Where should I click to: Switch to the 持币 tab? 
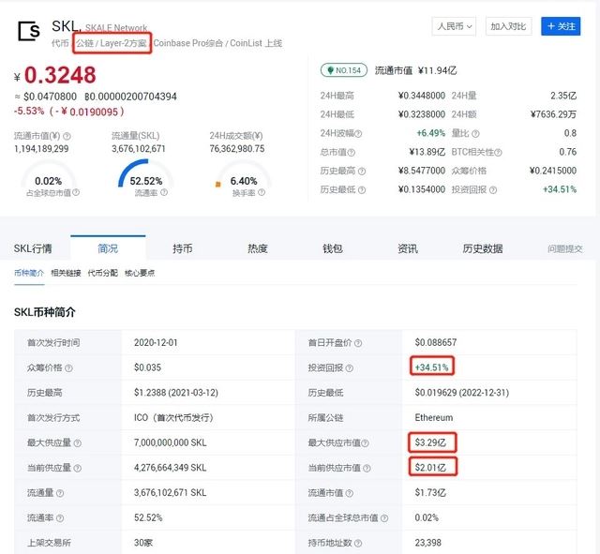coord(183,248)
